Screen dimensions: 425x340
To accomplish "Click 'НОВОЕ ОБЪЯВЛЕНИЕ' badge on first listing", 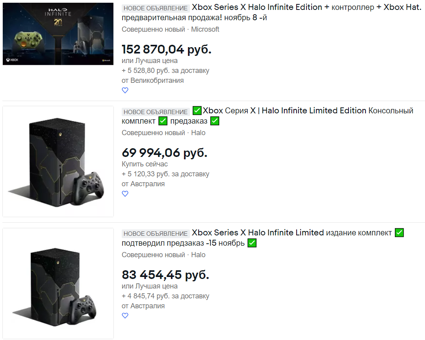I will click(x=155, y=8).
